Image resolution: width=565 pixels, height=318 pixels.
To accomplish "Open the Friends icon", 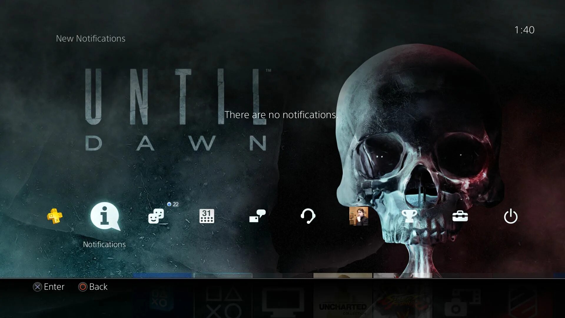I will (x=156, y=216).
